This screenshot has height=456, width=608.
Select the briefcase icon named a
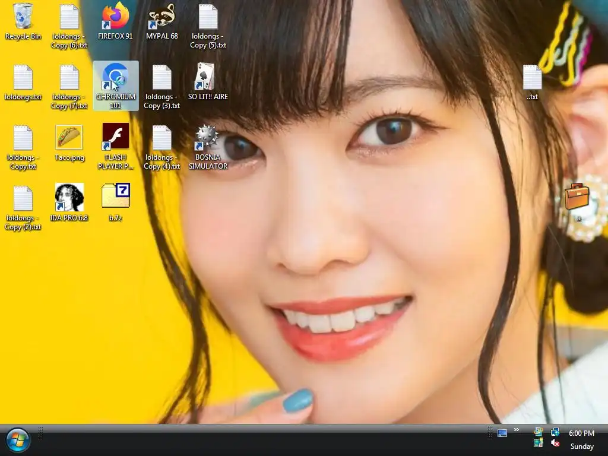coord(577,202)
